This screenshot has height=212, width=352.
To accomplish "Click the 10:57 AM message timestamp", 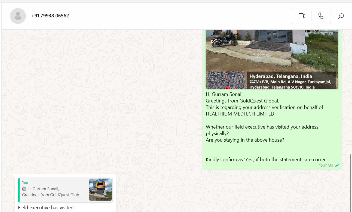I will click(x=326, y=166).
